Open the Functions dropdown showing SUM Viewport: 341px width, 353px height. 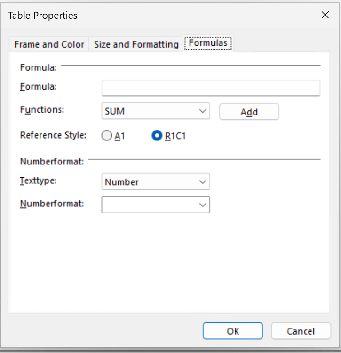[x=151, y=112]
